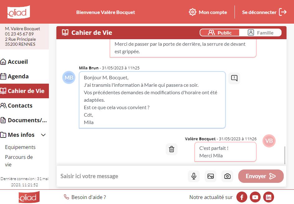This screenshot has height=204, width=294.
Task: Report Mila Brun's message with alert icon
Action: (x=234, y=78)
